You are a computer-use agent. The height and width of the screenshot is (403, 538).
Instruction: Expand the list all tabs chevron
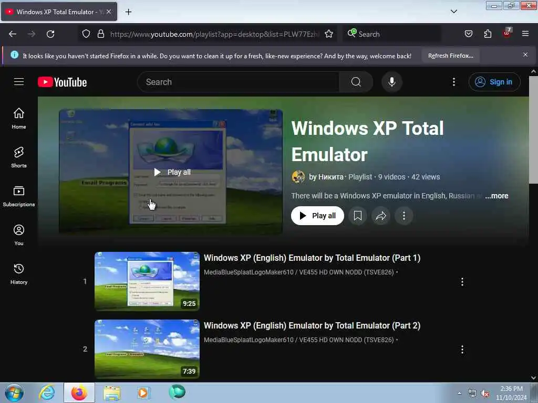(453, 12)
